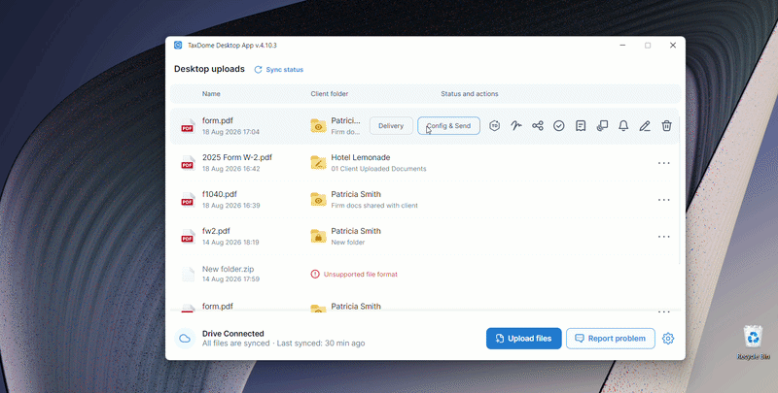
Task: Click the Client folder column header
Action: [x=330, y=93]
